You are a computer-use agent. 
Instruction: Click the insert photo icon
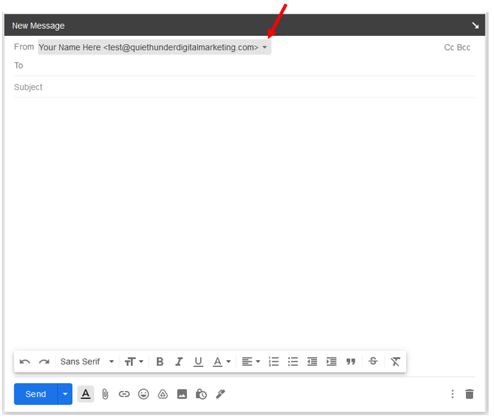pos(182,394)
